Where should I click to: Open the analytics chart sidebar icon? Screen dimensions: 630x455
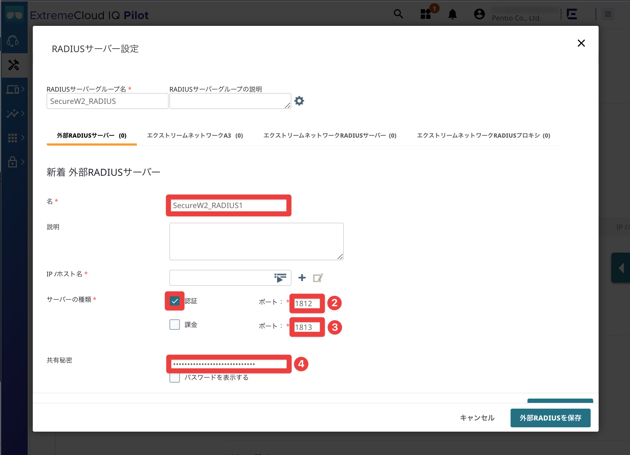(x=12, y=114)
